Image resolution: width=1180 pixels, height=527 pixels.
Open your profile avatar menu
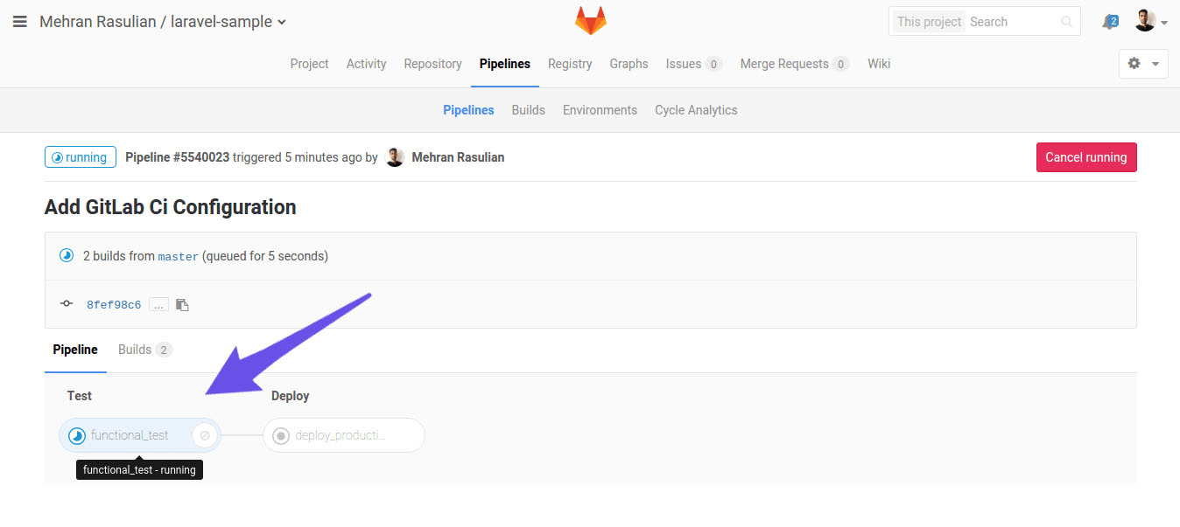(1147, 20)
